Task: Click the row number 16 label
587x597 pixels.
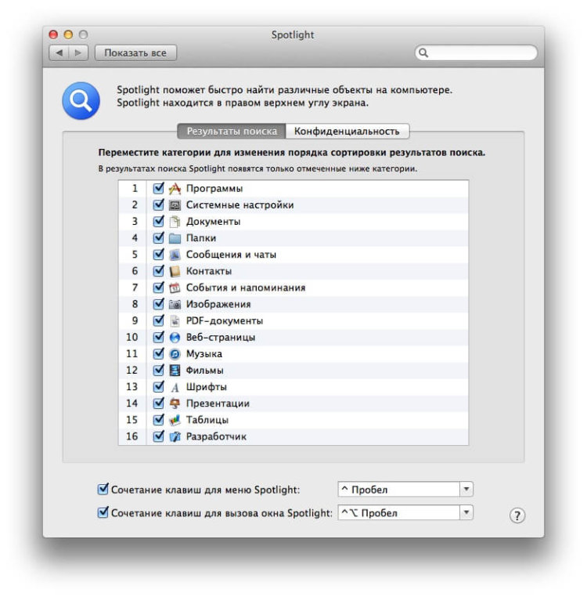Action: [x=131, y=436]
